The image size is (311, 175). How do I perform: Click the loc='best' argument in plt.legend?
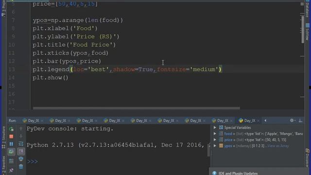click(x=91, y=70)
